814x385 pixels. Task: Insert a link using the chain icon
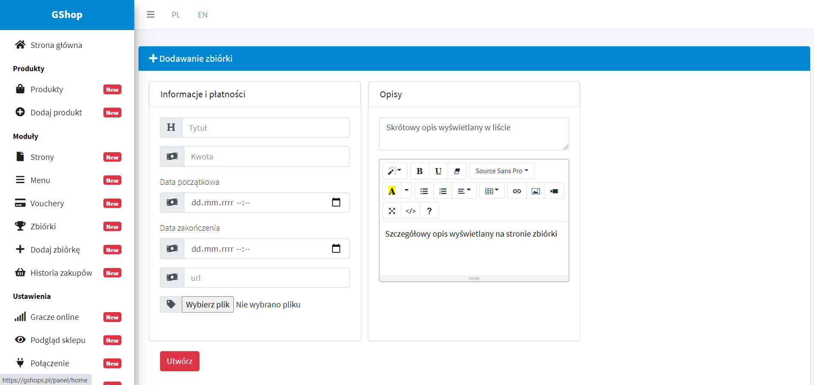tap(517, 191)
